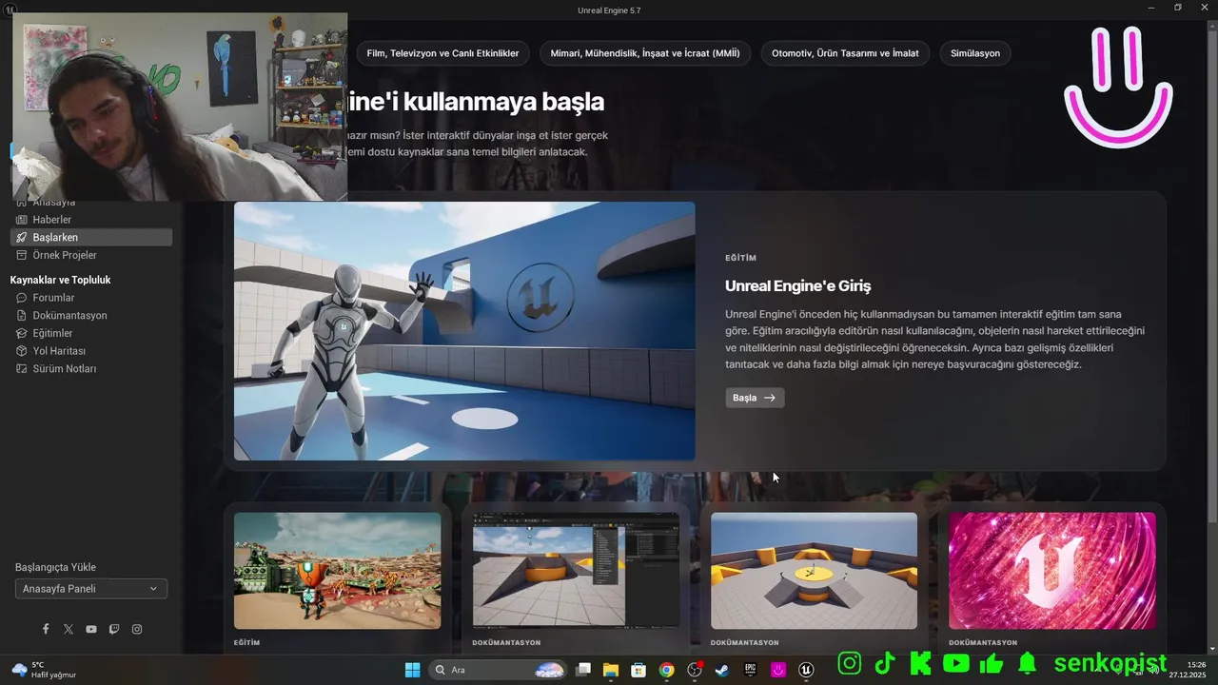Select the Simülasyon filter pill
Image resolution: width=1218 pixels, height=685 pixels.
click(975, 53)
